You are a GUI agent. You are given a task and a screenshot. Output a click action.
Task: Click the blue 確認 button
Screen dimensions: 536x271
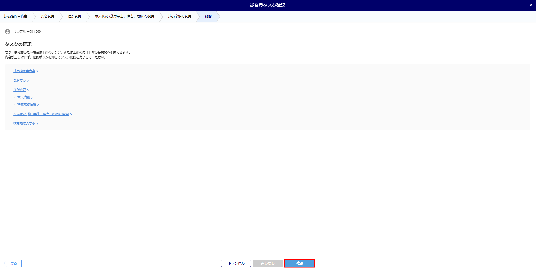click(299, 263)
